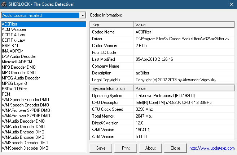Select LAV Audio Decoder entry
Viewport: 237px width, 155px height.
44,56
